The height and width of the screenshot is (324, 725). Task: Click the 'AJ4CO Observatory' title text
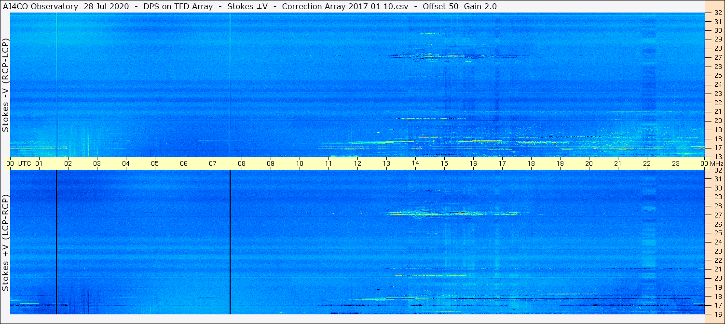coord(41,6)
